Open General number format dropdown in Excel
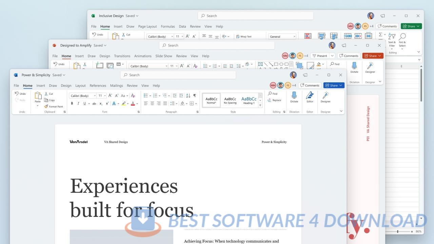434x244 pixels. click(x=294, y=37)
